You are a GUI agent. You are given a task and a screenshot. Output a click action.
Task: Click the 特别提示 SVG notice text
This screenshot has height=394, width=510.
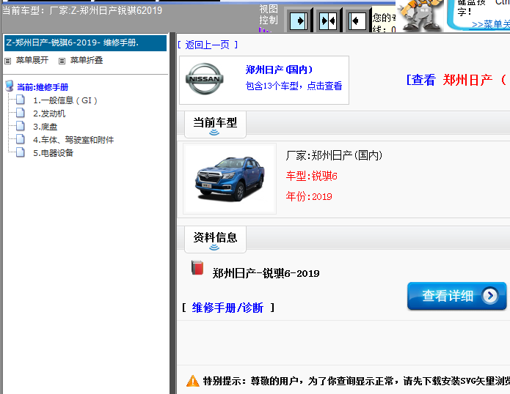pyautogui.click(x=356, y=381)
